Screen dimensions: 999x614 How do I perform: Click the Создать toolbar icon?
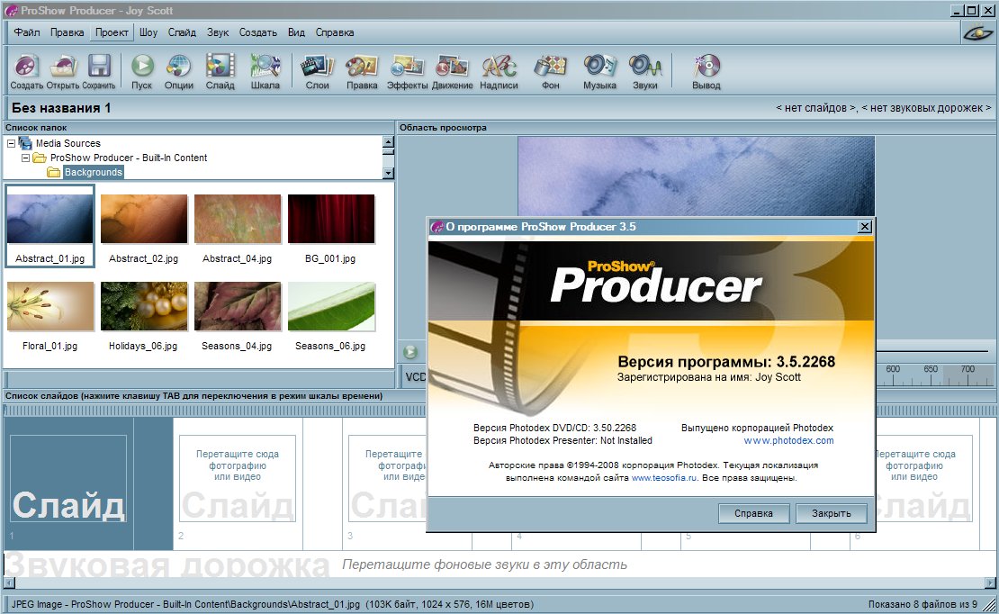point(26,72)
